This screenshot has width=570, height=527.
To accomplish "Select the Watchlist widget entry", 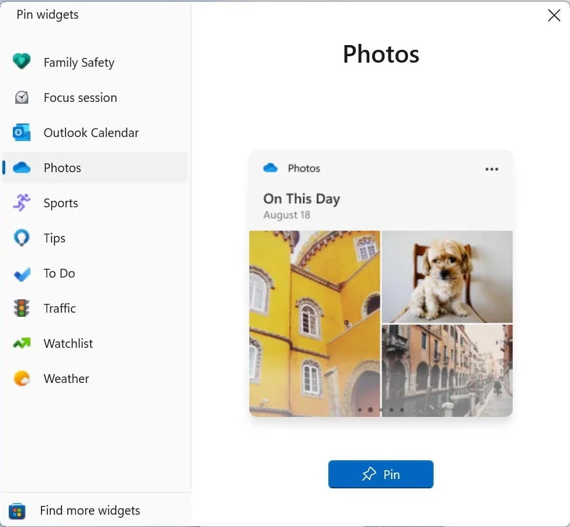I will [95, 343].
